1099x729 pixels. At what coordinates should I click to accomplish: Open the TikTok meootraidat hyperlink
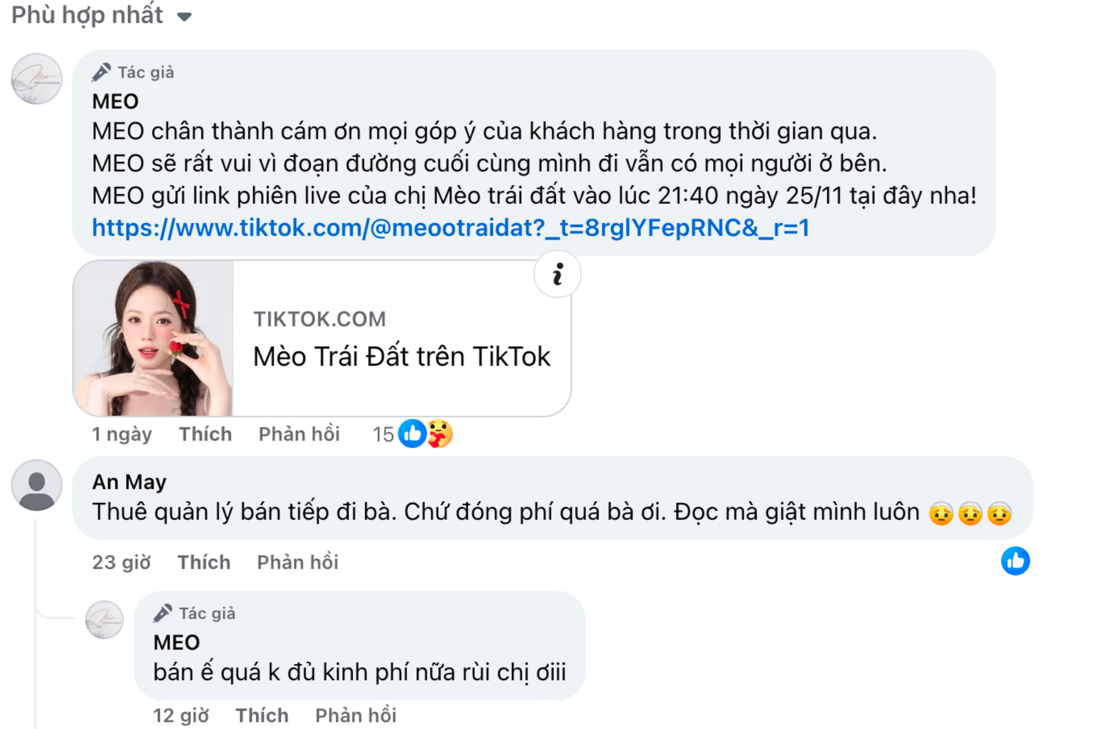click(x=451, y=228)
